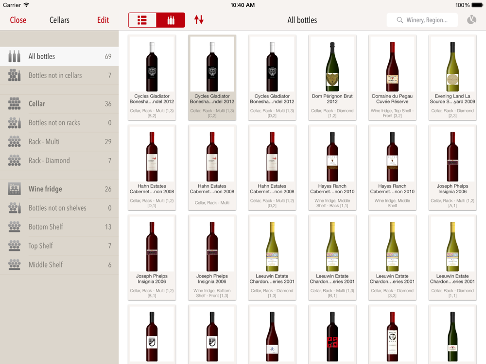The height and width of the screenshot is (364, 486).
Task: Click the Wi-Fi status icon
Action: (x=26, y=5)
